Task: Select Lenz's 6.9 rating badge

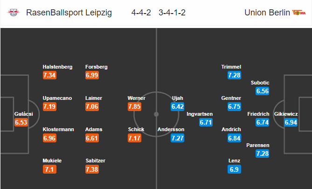Action: click(234, 169)
